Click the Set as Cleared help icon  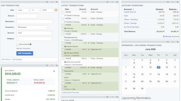(30, 44)
